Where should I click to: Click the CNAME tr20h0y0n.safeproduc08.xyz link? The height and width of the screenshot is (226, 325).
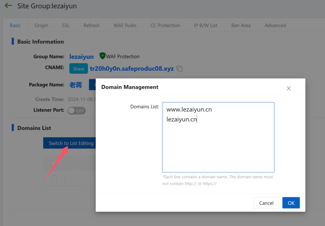[x=132, y=69]
